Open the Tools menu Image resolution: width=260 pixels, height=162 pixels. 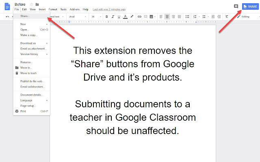[63, 9]
